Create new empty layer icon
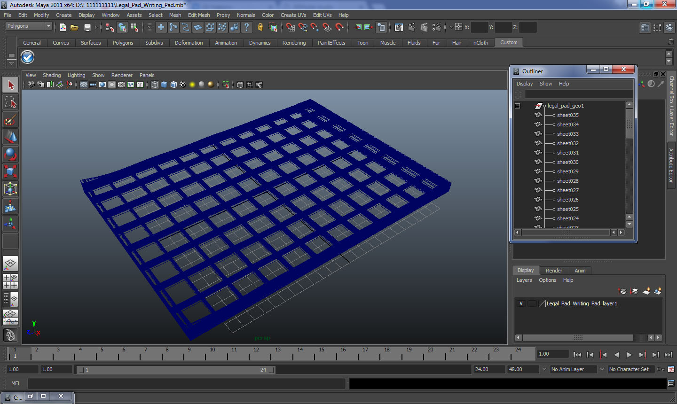The height and width of the screenshot is (404, 677). 646,291
